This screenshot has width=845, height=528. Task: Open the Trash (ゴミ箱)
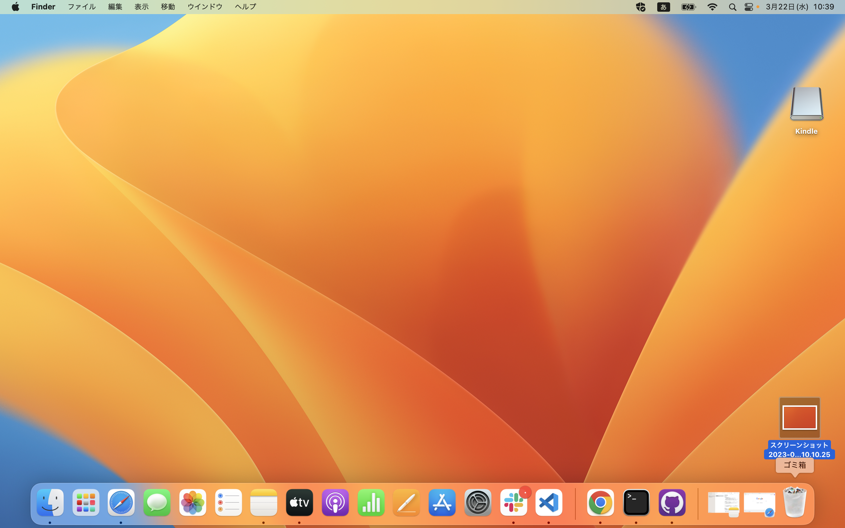(795, 502)
